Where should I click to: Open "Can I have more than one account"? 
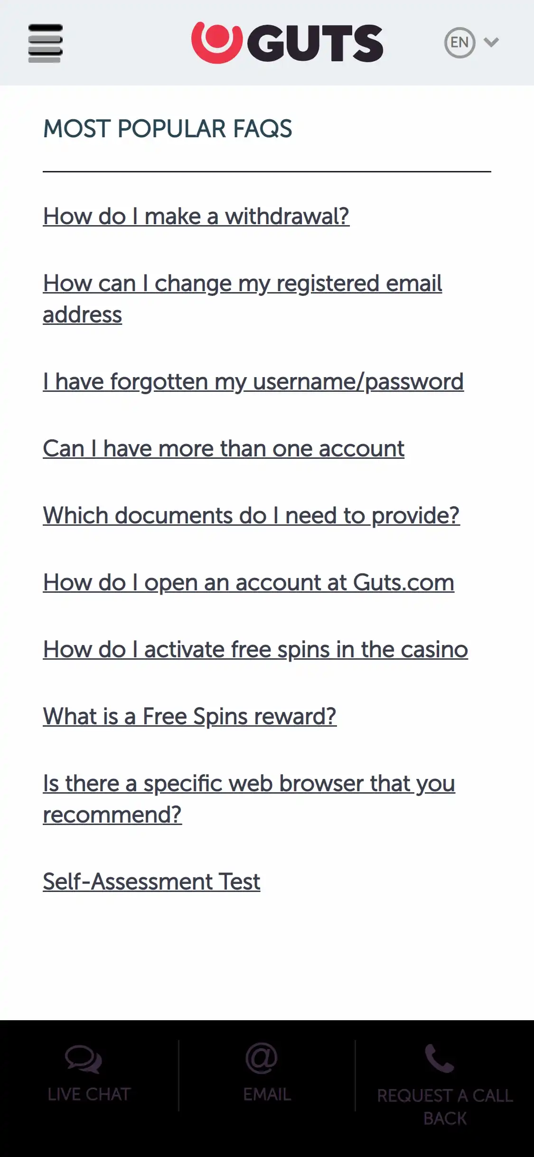coord(224,449)
